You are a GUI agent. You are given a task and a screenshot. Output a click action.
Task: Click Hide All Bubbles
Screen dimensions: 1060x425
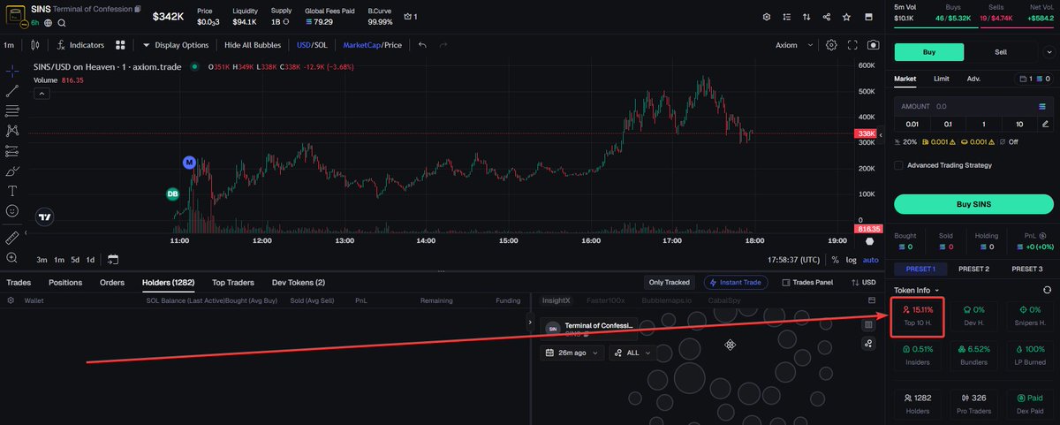pos(253,45)
